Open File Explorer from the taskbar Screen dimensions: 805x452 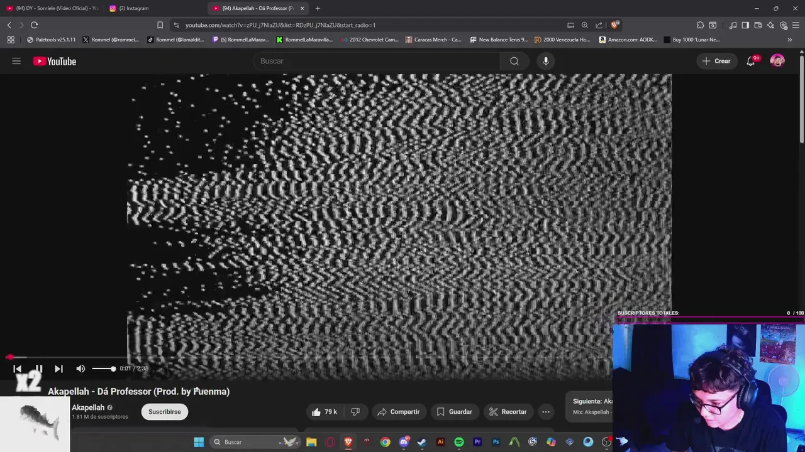[x=311, y=442]
